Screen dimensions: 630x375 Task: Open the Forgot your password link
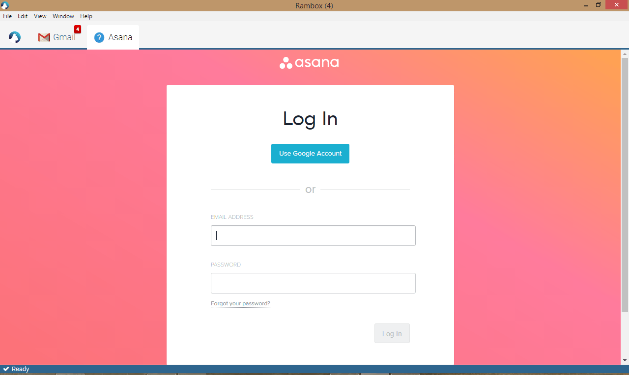point(240,303)
